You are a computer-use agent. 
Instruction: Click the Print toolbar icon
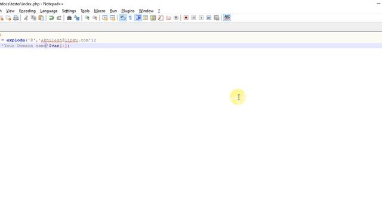coord(16,18)
